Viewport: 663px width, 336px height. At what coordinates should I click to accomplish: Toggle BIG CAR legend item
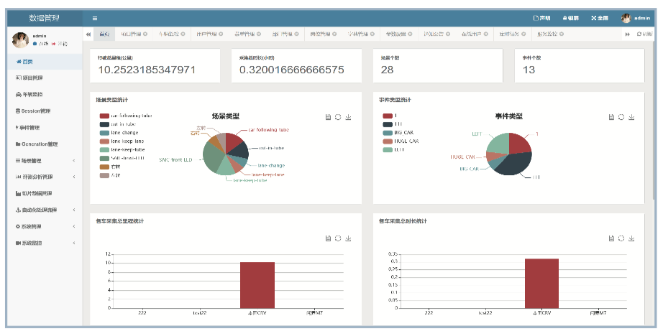point(398,133)
